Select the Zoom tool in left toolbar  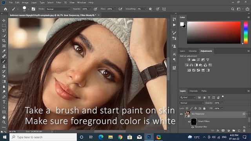point(4,122)
